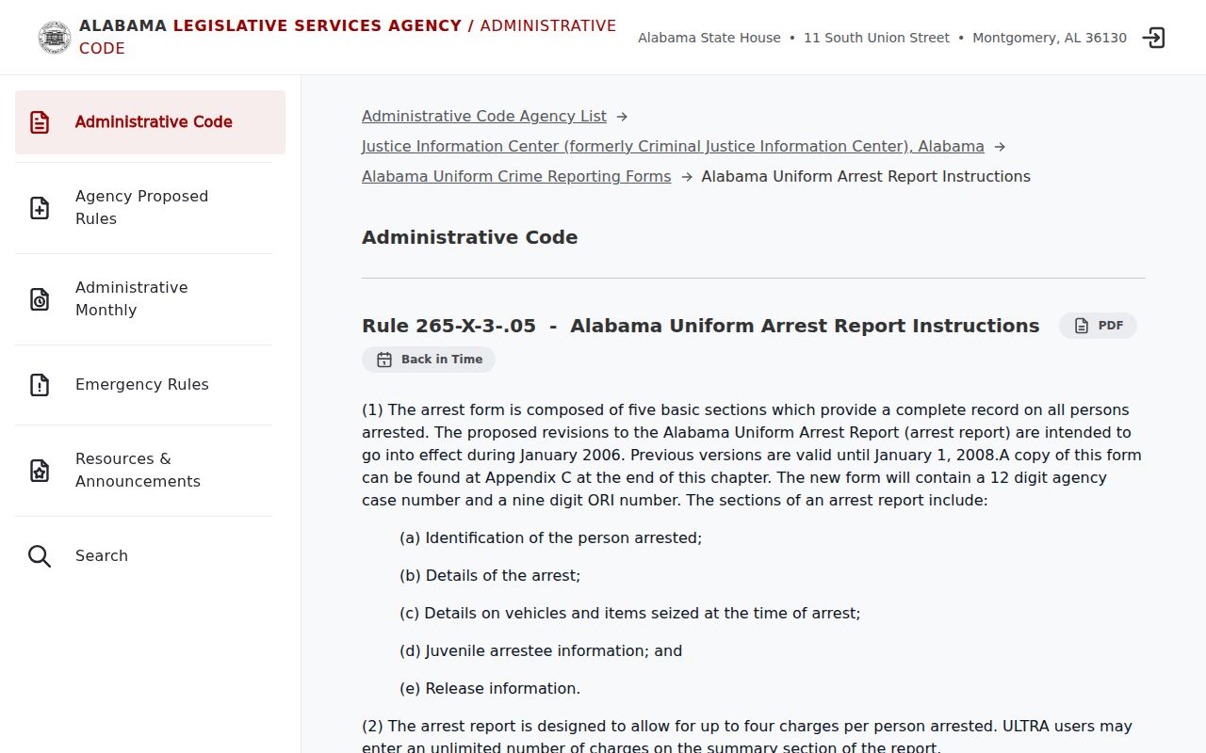Click paragraph (2) about four charges per person

[x=747, y=736]
